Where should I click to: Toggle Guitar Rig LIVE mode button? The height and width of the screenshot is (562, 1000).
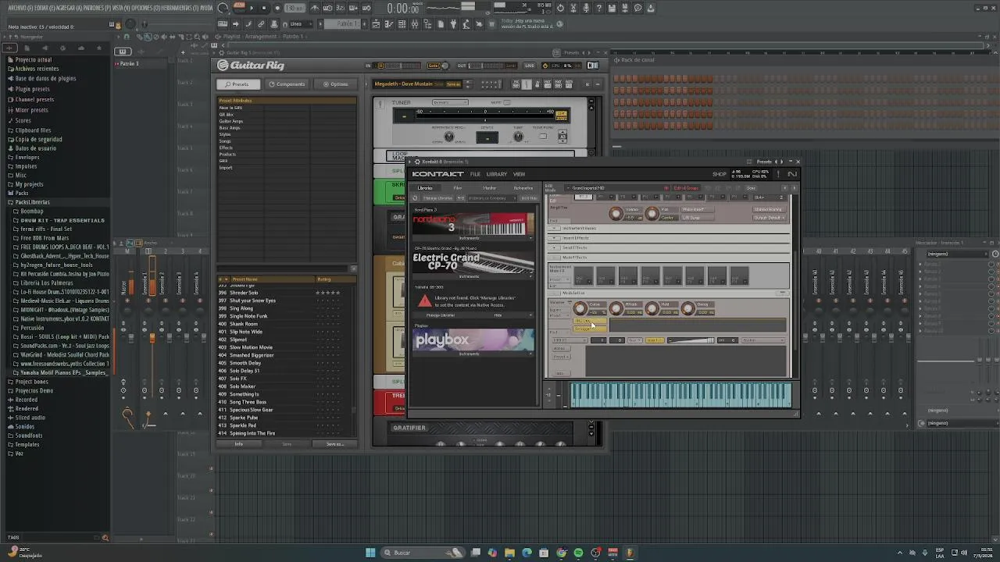click(x=530, y=66)
